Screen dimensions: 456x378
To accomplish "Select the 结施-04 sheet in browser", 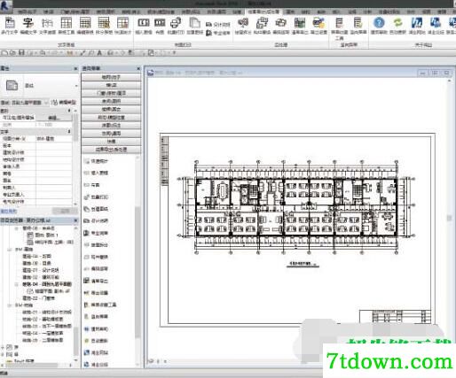I will point(43,333).
